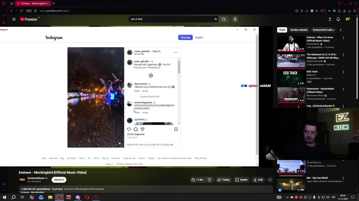Like the Instagram post with heart icon
The height and width of the screenshot is (201, 359).
coord(129,129)
